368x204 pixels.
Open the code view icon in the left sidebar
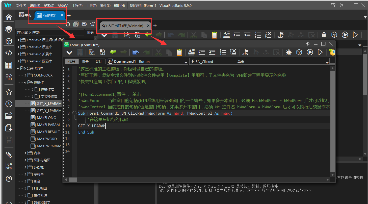[x=9, y=53]
